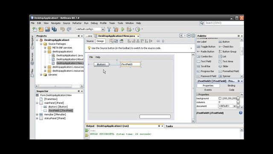
Task: Click the help question mark in Properties
Action: tap(241, 113)
